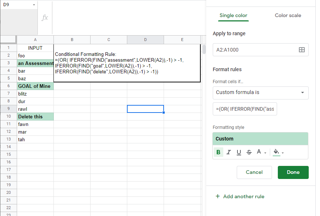Select column C header
This screenshot has width=320, height=216.
(x=109, y=40)
